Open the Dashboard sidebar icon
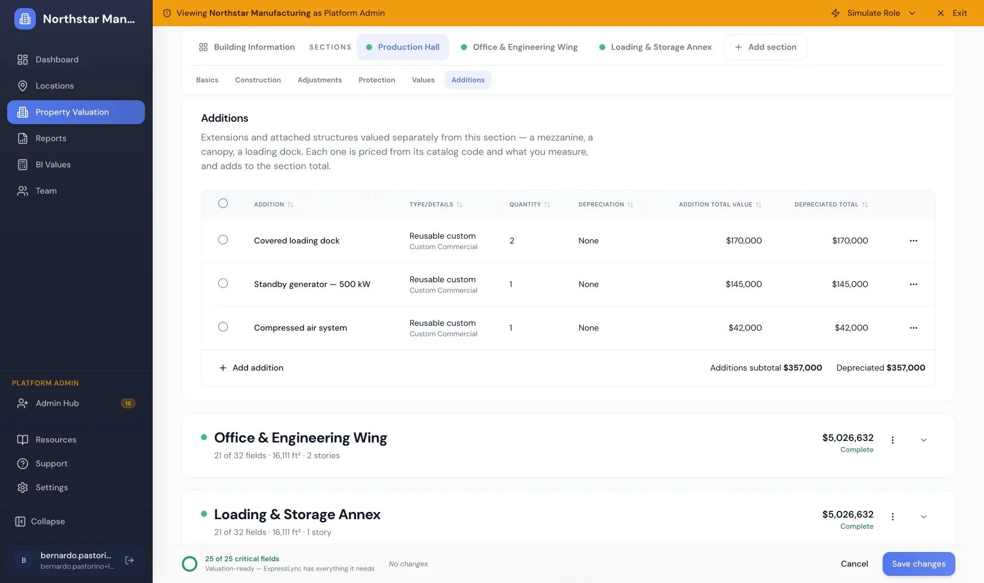 [x=23, y=60]
